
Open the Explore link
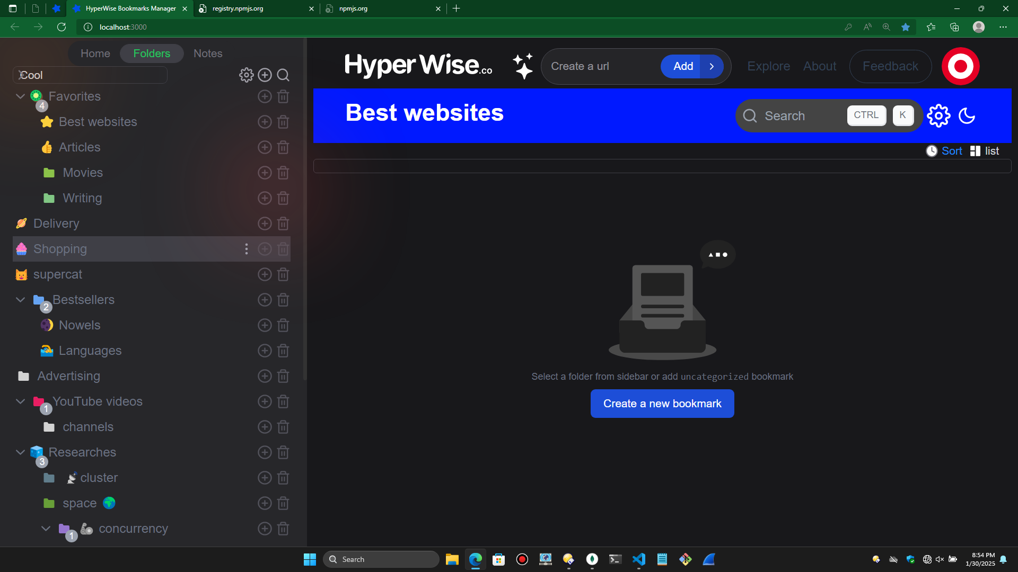click(768, 66)
